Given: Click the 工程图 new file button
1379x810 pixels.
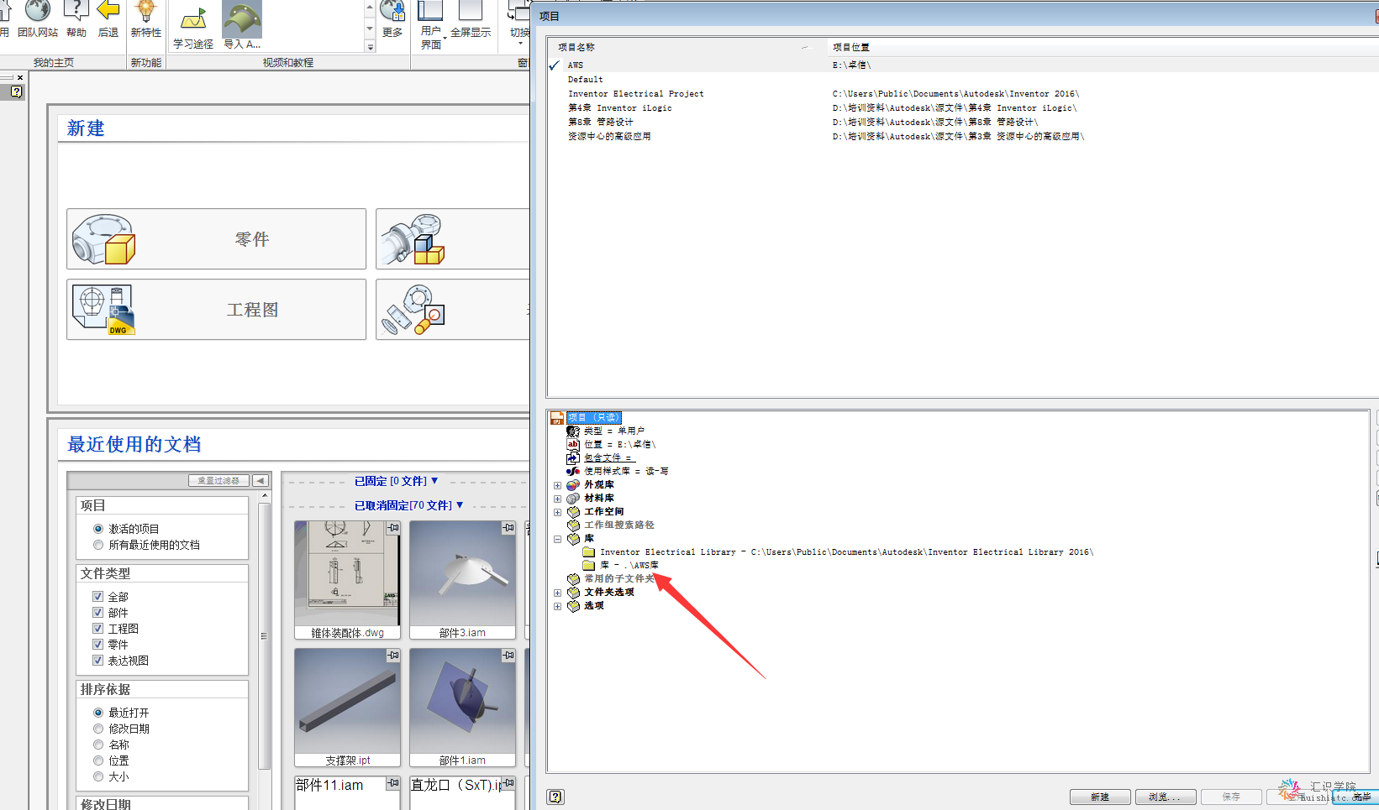Looking at the screenshot, I should pyautogui.click(x=216, y=310).
